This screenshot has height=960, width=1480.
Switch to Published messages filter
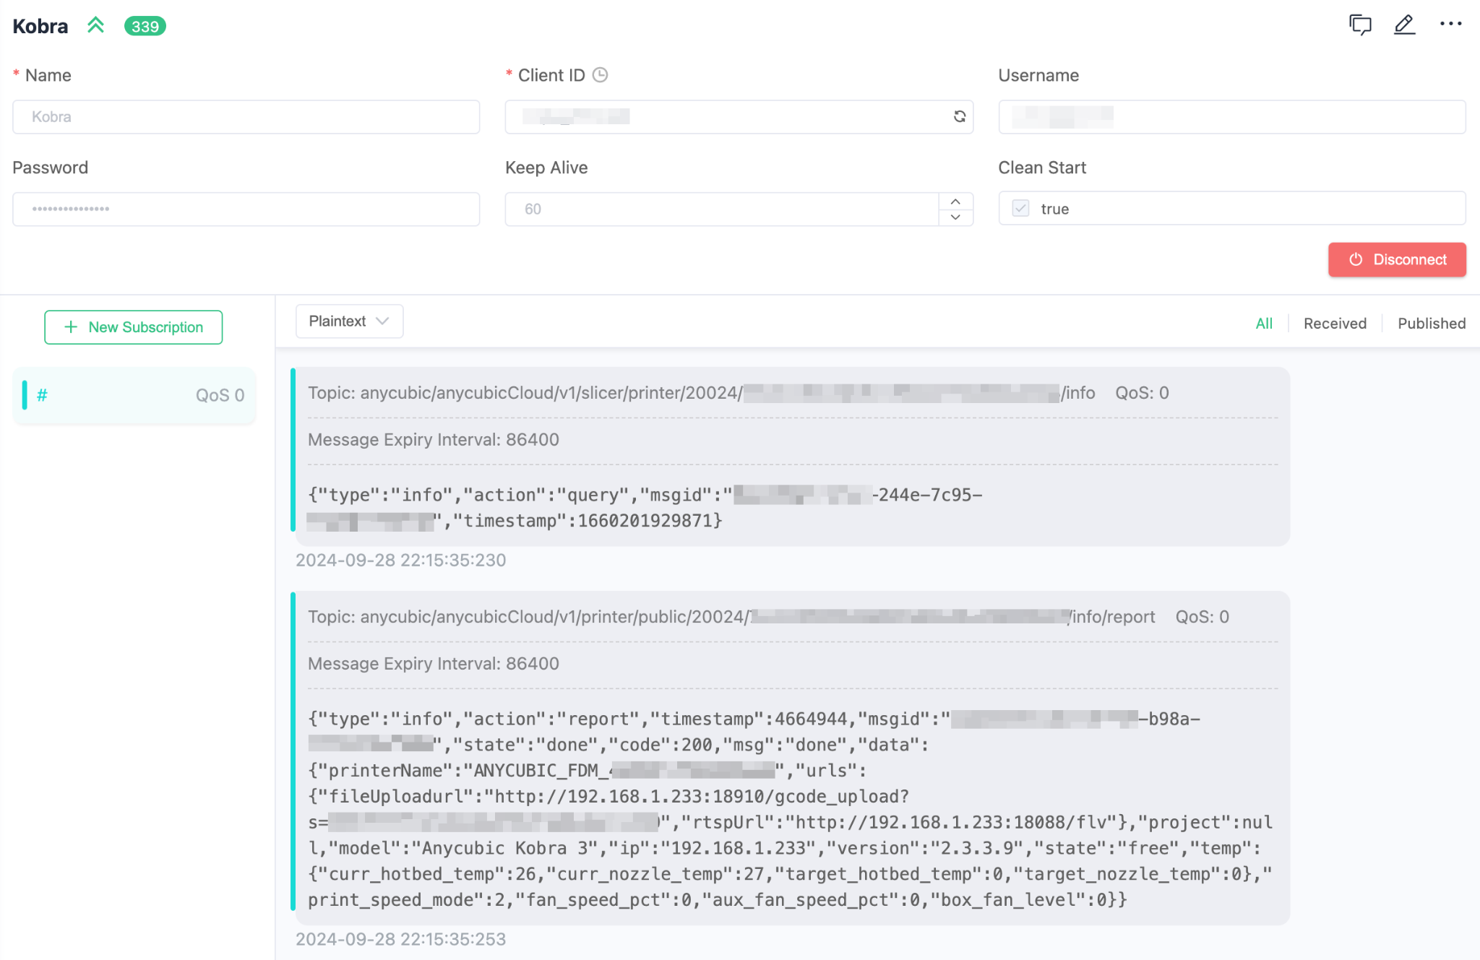click(1431, 324)
